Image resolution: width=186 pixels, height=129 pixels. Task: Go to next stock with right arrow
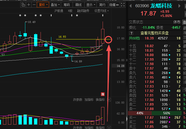(x=179, y=6)
